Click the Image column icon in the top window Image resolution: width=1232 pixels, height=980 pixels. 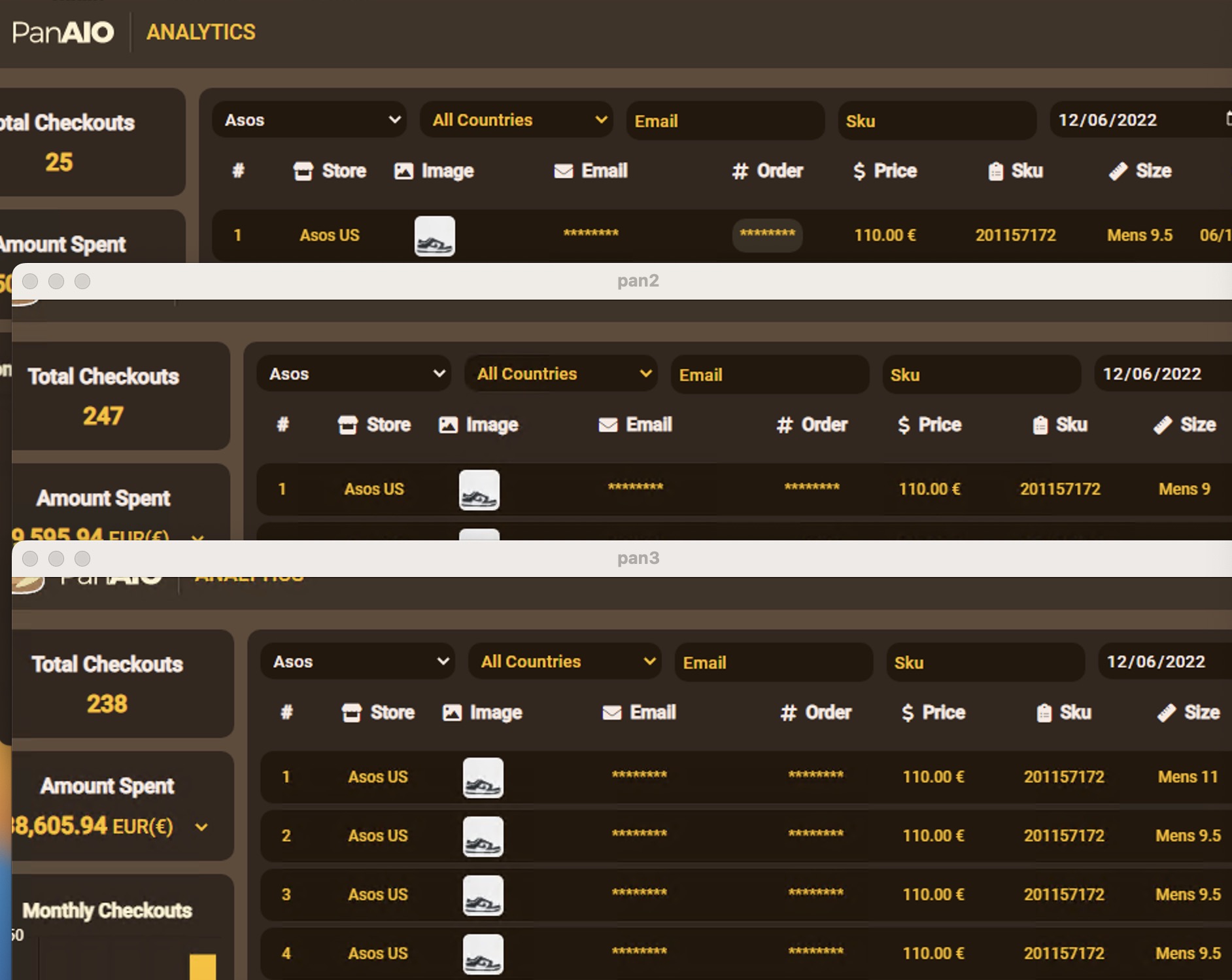(x=403, y=171)
